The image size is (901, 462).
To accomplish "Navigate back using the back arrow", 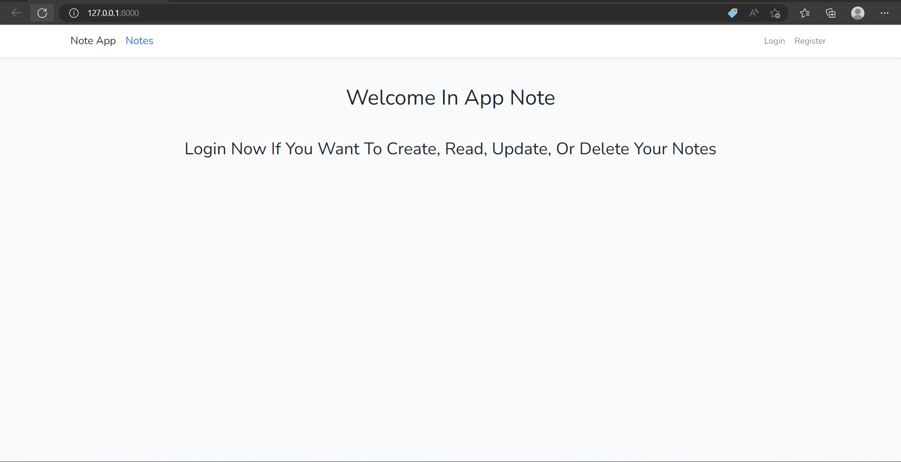I will (16, 13).
